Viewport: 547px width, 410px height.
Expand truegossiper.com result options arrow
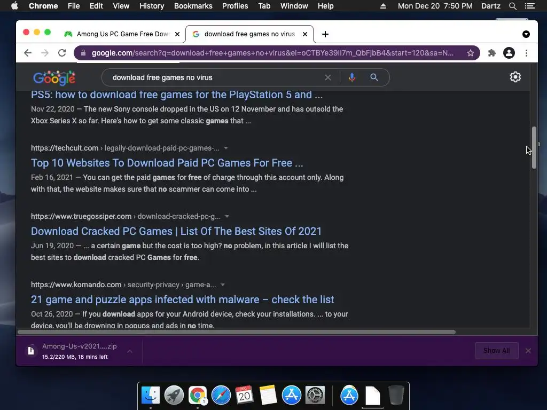[x=226, y=216]
